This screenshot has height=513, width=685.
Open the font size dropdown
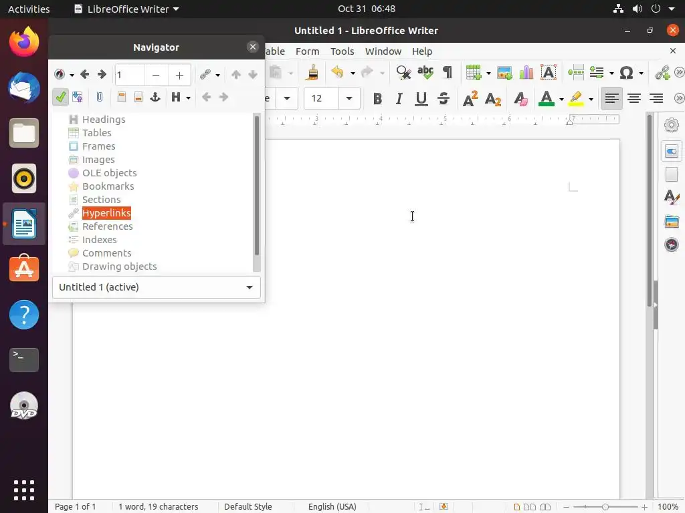(349, 98)
